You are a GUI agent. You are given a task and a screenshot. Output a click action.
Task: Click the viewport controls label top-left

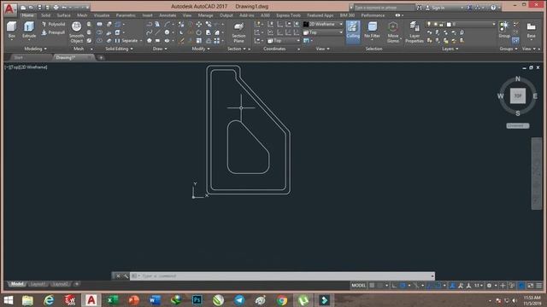pyautogui.click(x=26, y=67)
